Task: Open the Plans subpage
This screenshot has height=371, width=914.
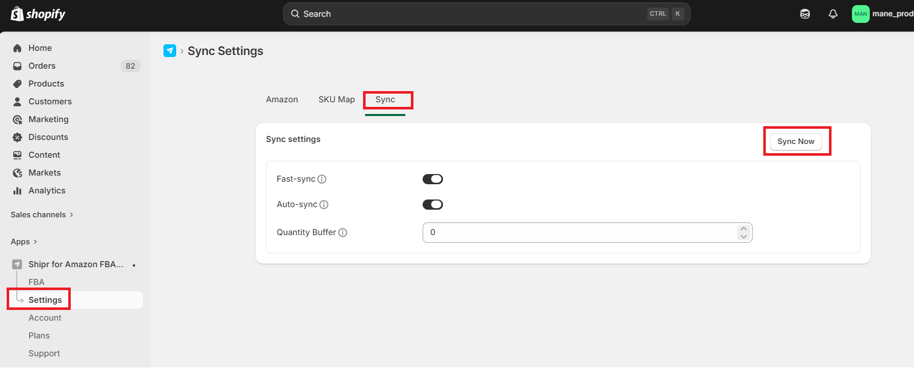Action: point(39,335)
